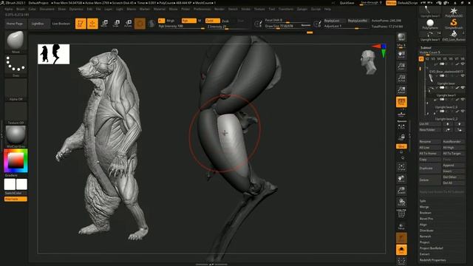Screen dimensions: 473x266
Task: Click the Actual size icon
Action: click(401, 78)
